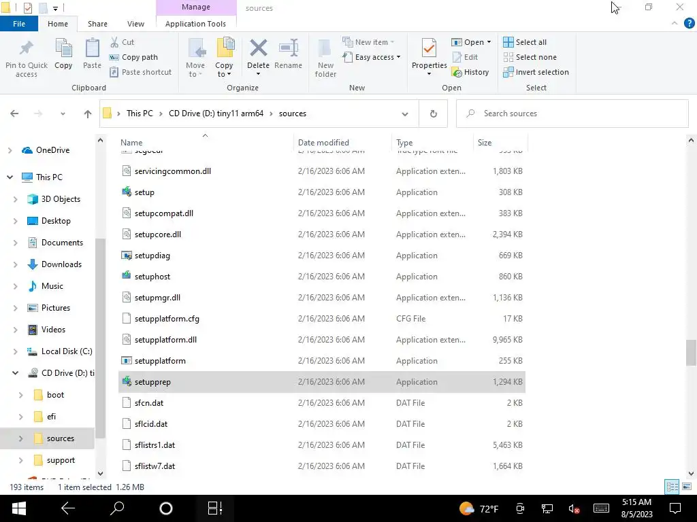
Task: Click the History command
Action: pyautogui.click(x=470, y=72)
